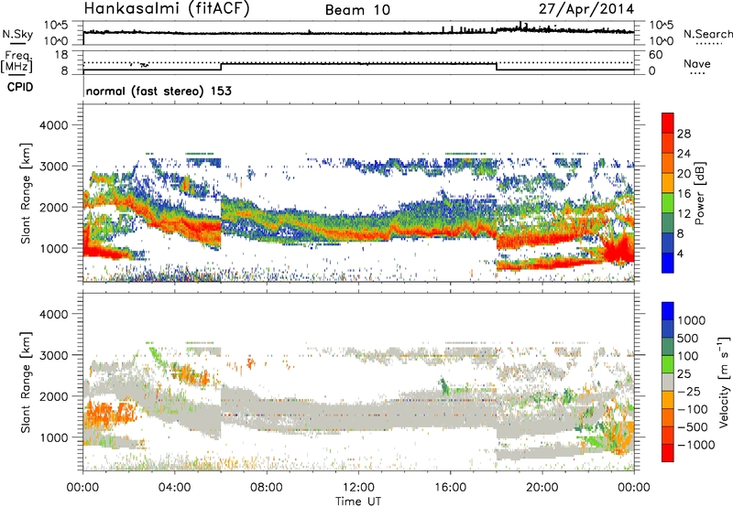Image resolution: width=733 pixels, height=507 pixels.
Task: Click '4000' on the power panel range axis
Action: coord(54,125)
